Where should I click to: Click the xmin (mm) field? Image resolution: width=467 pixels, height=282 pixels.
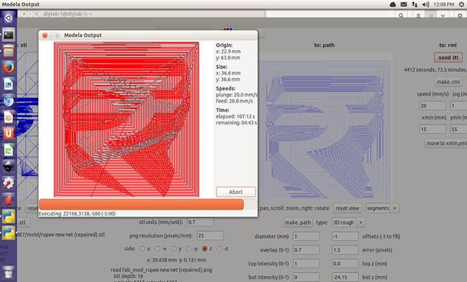point(433,129)
